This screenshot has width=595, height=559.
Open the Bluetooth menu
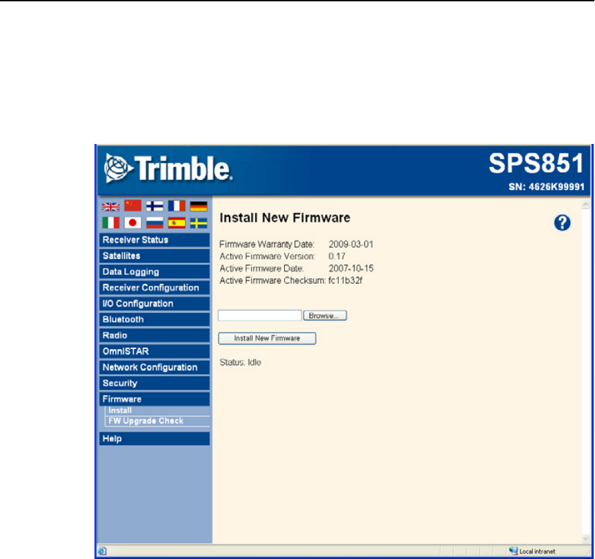coord(154,320)
